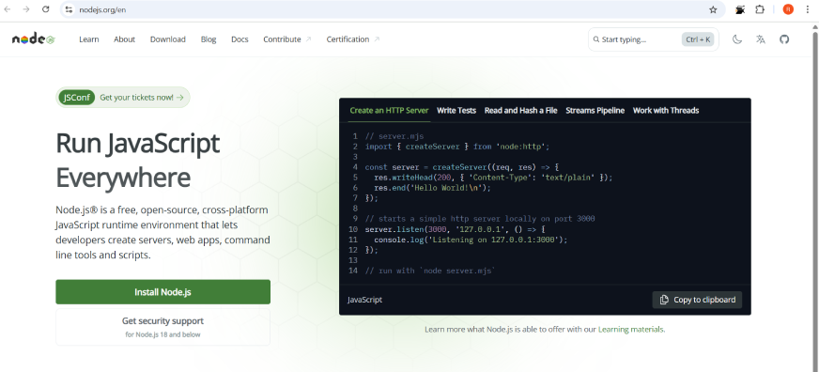Bookmark this page with star icon
819x372 pixels.
[713, 9]
